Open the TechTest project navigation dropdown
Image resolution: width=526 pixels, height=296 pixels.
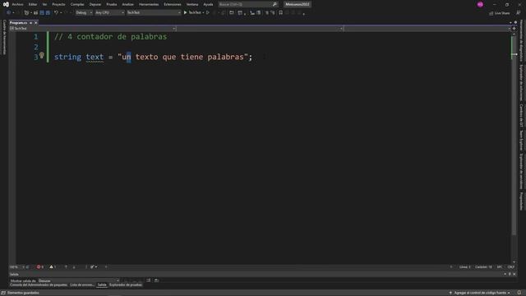[93, 29]
